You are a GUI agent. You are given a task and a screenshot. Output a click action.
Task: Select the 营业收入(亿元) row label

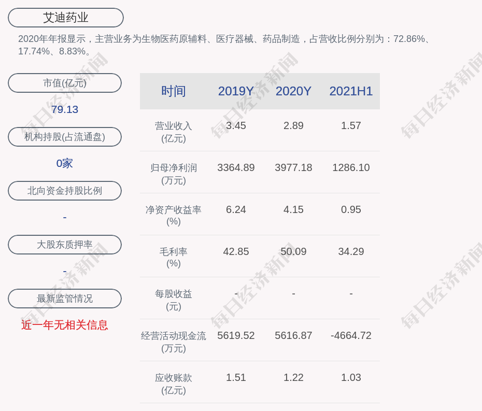(174, 132)
